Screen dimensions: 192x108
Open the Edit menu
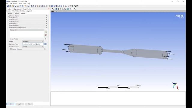pyautogui.click(x=11, y=4)
